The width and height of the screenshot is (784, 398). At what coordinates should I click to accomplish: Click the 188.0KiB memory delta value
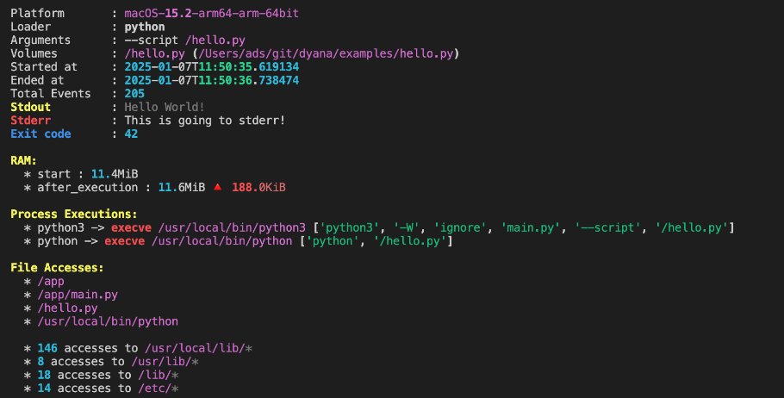(x=258, y=187)
